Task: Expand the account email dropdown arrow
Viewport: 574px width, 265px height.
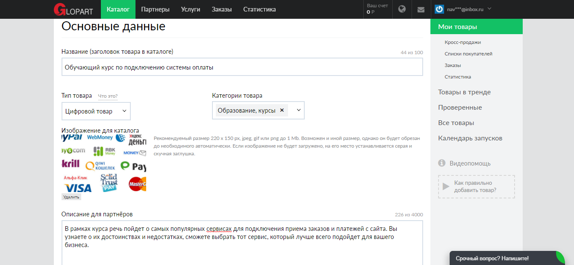Action: (489, 9)
